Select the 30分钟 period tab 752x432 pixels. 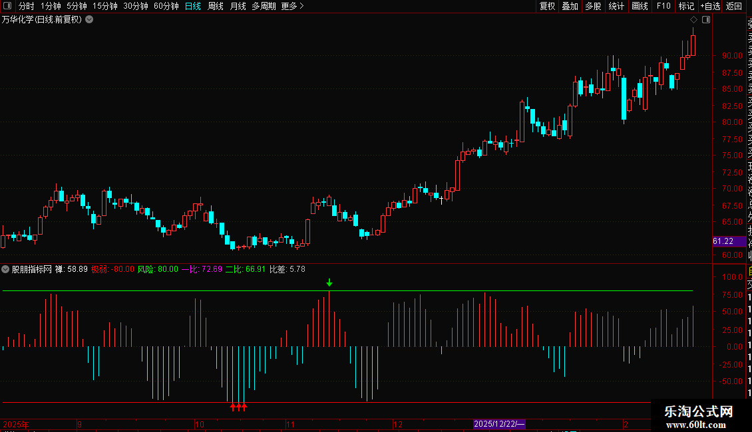tap(136, 6)
